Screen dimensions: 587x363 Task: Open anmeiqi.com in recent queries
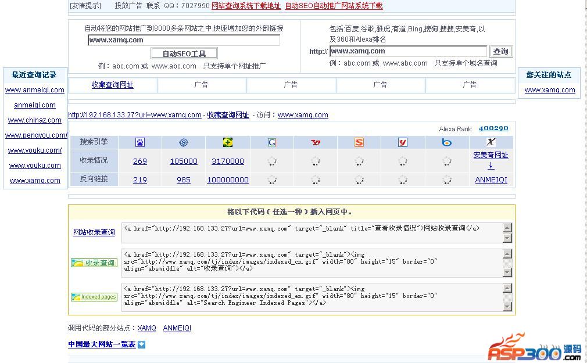coord(35,105)
